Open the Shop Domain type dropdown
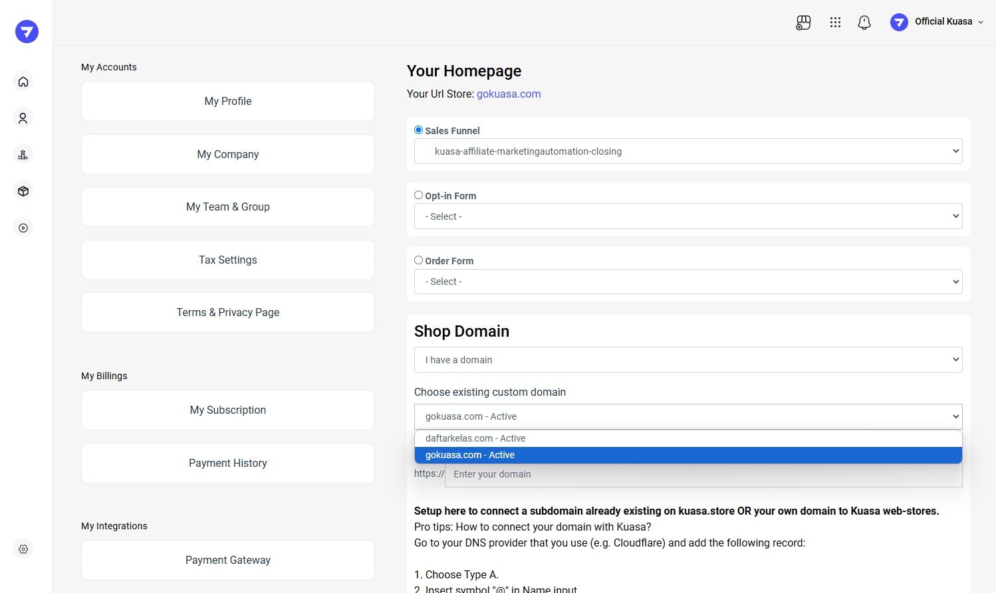 click(687, 360)
